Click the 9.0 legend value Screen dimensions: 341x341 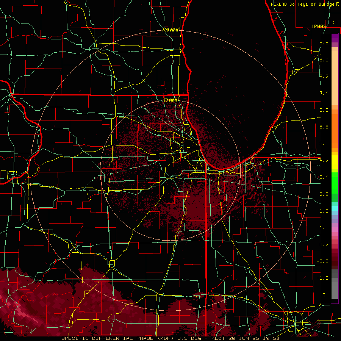coord(324,59)
